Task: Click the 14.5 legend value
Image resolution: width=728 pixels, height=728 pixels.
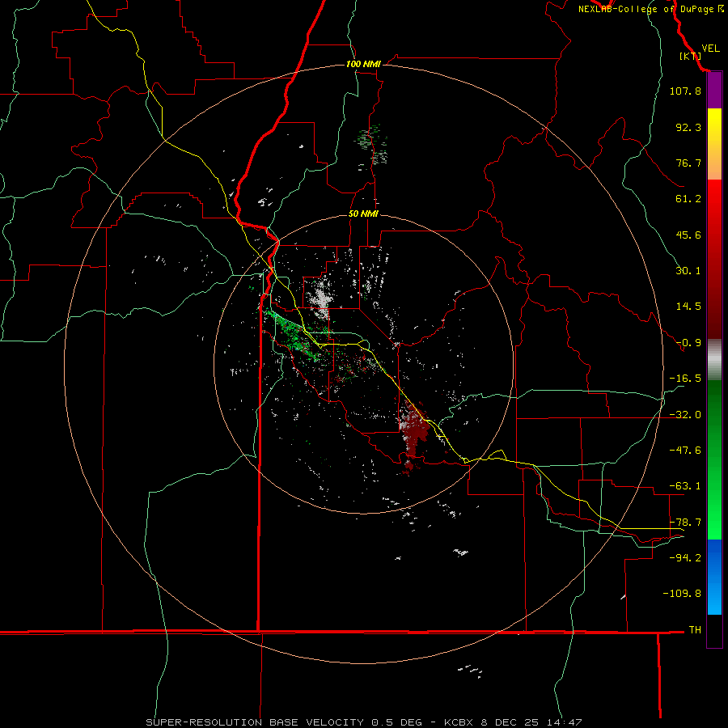Action: click(688, 307)
